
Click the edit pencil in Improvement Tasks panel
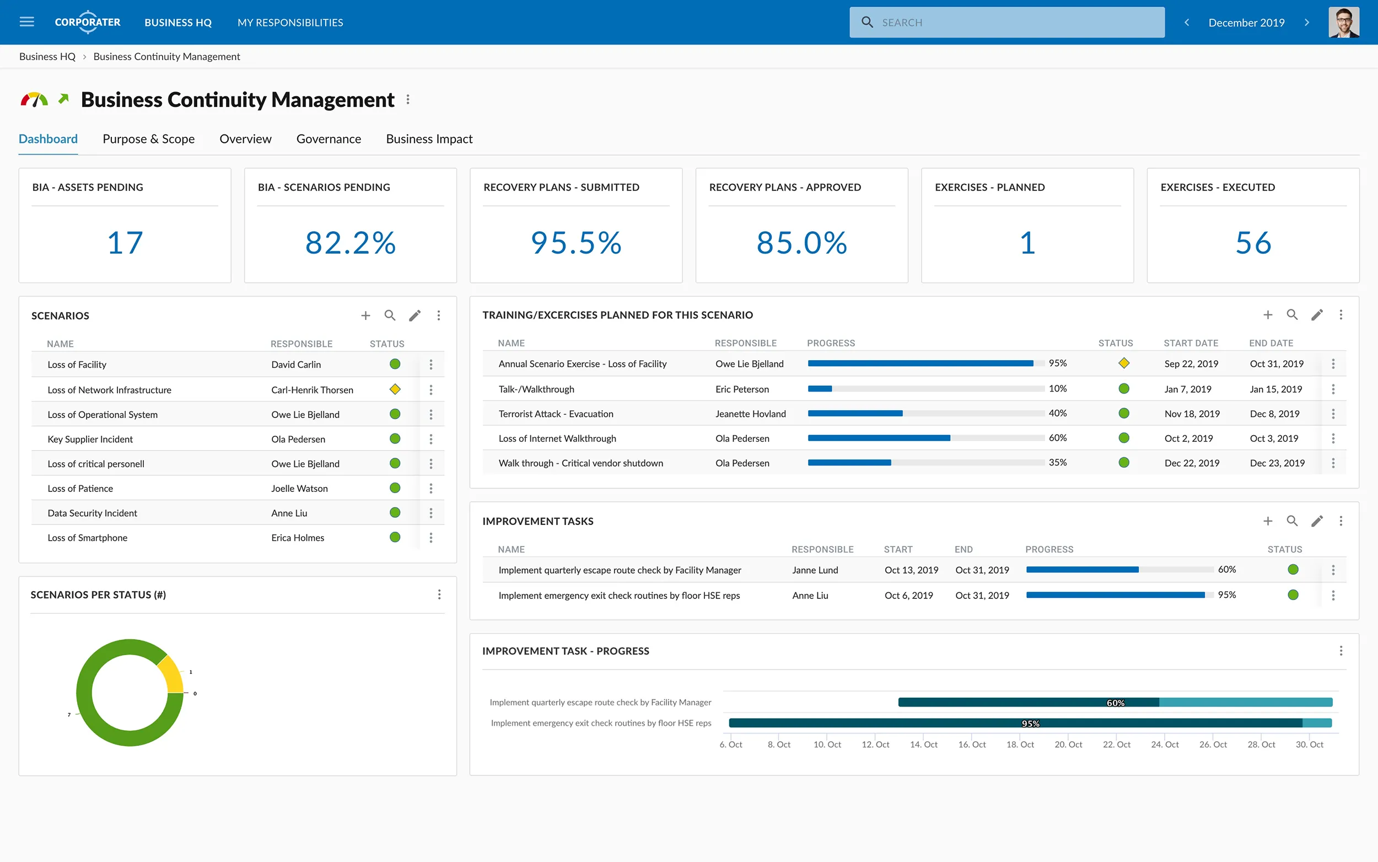(x=1316, y=521)
